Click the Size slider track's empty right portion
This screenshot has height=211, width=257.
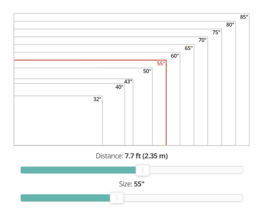183,198
